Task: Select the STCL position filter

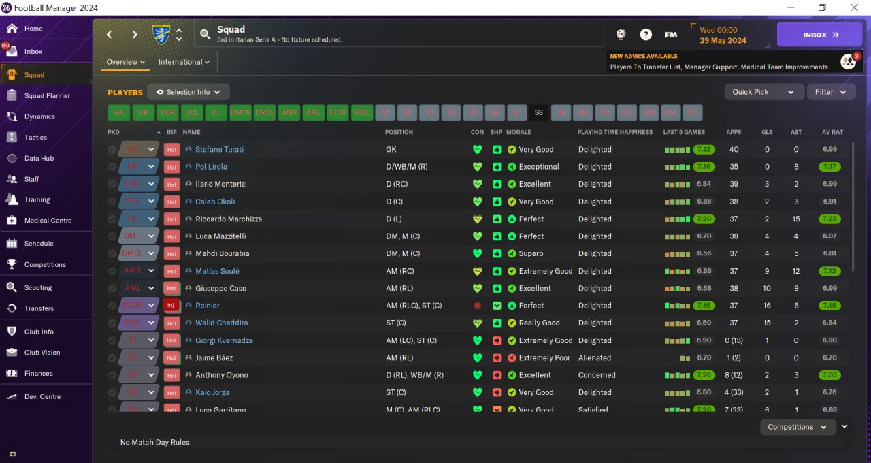Action: (x=361, y=112)
